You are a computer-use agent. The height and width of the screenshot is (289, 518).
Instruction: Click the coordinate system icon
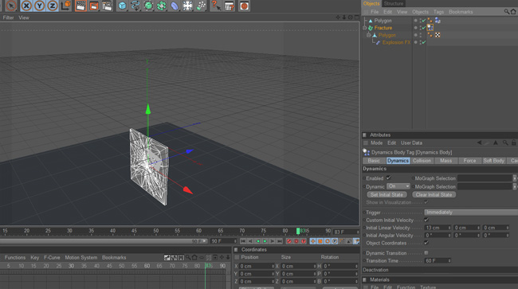pos(66,6)
